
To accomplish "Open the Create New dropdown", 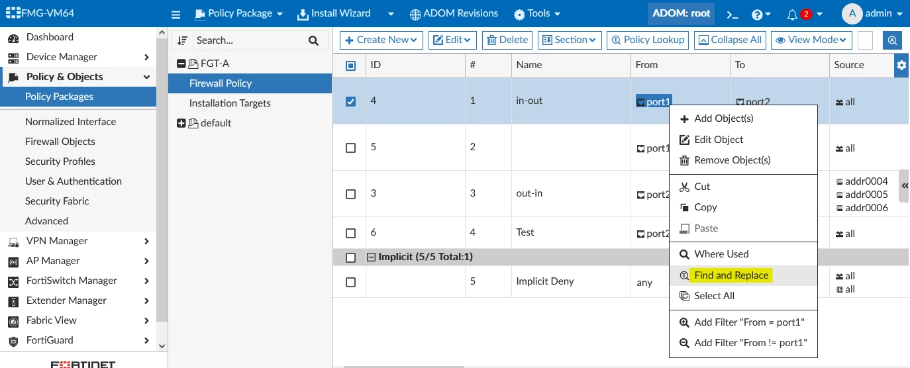I will point(381,40).
